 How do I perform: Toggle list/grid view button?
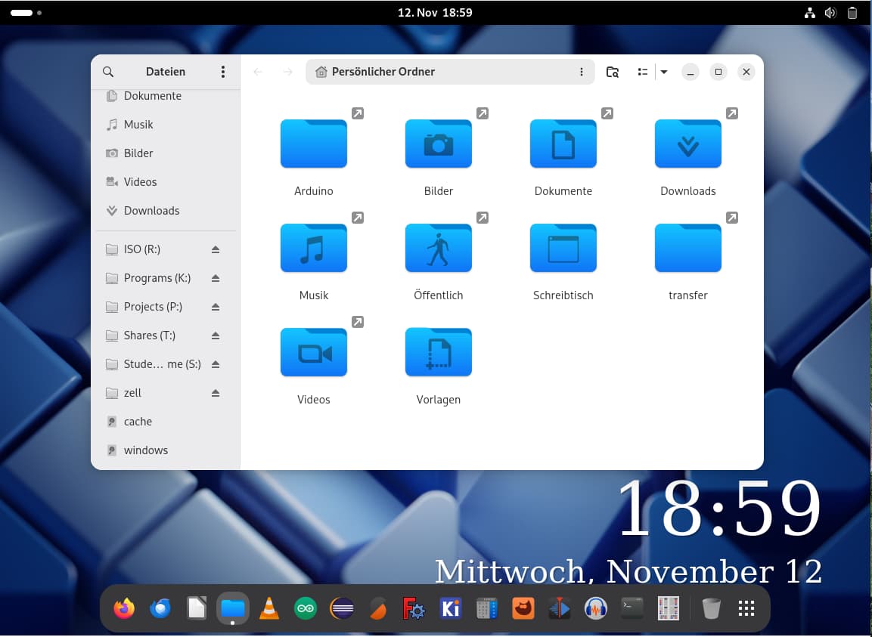click(x=642, y=72)
